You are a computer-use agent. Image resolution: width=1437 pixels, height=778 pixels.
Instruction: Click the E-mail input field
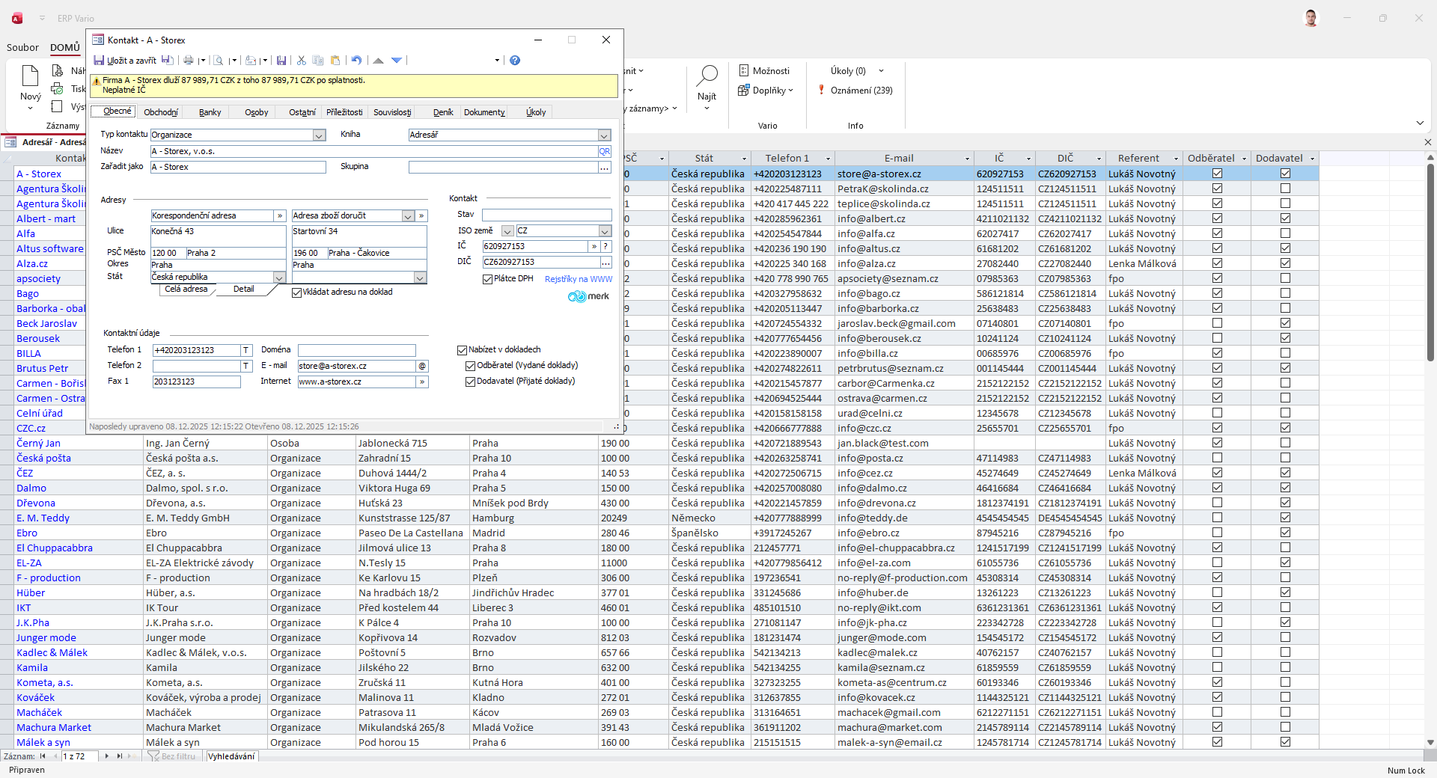pos(357,366)
